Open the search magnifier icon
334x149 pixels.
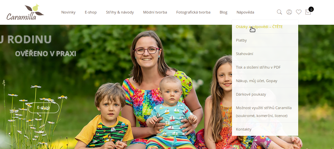click(279, 12)
